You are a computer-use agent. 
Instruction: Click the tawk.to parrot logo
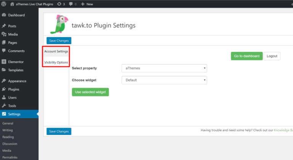point(59,24)
